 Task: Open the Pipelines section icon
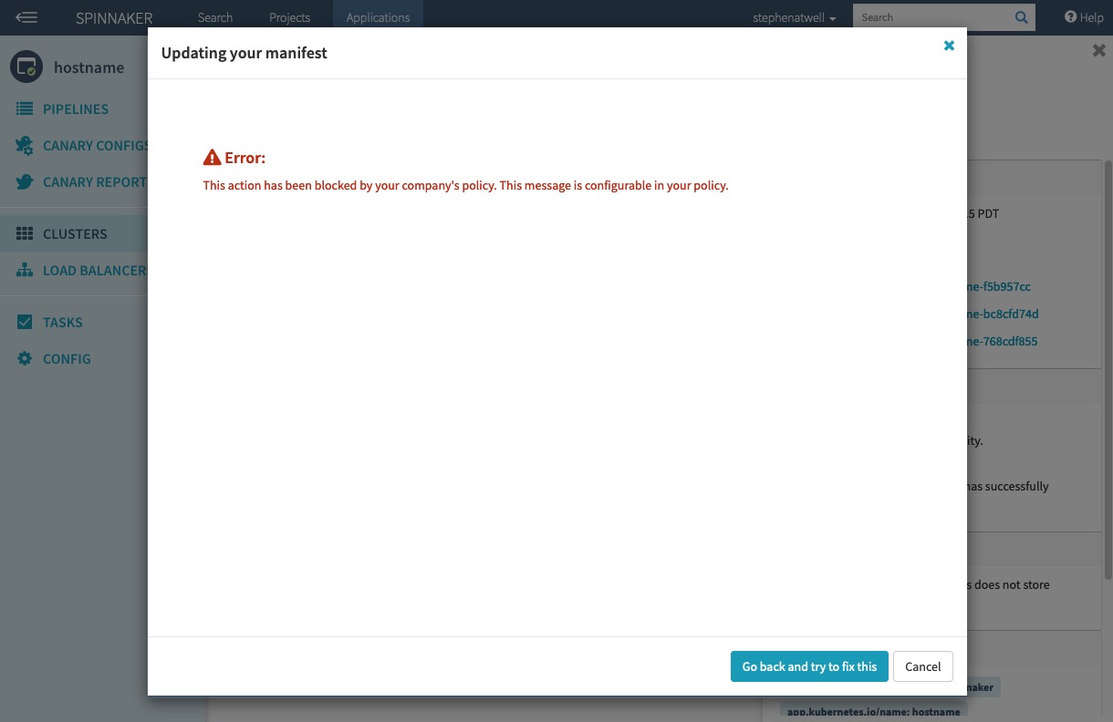pos(25,108)
